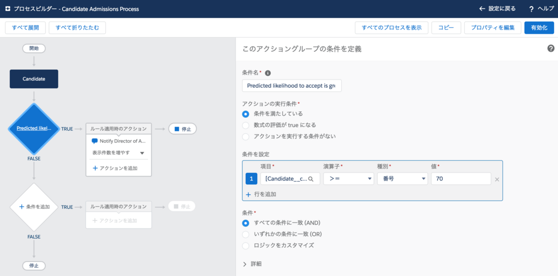Click the plus icon for 行を追加

point(248,194)
